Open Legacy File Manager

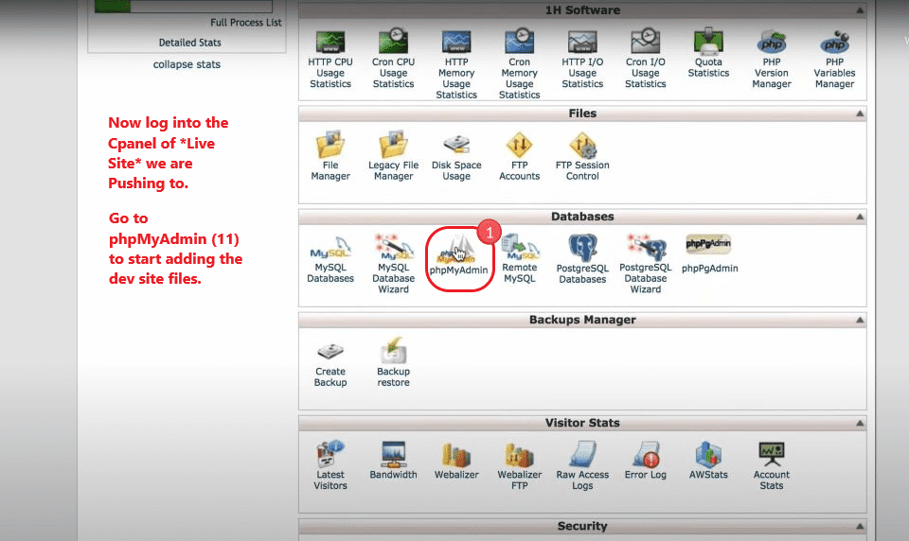pyautogui.click(x=393, y=156)
